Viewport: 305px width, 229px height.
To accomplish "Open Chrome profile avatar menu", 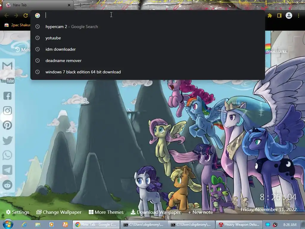I will (289, 16).
